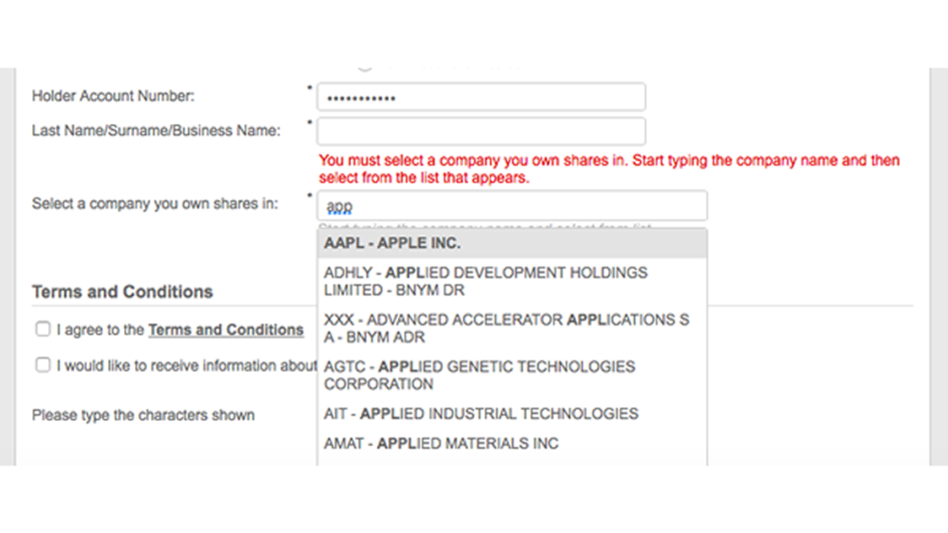Choose AIT - Applied Industrial Technologies
Image resolution: width=948 pixels, height=533 pixels.
[x=512, y=414]
